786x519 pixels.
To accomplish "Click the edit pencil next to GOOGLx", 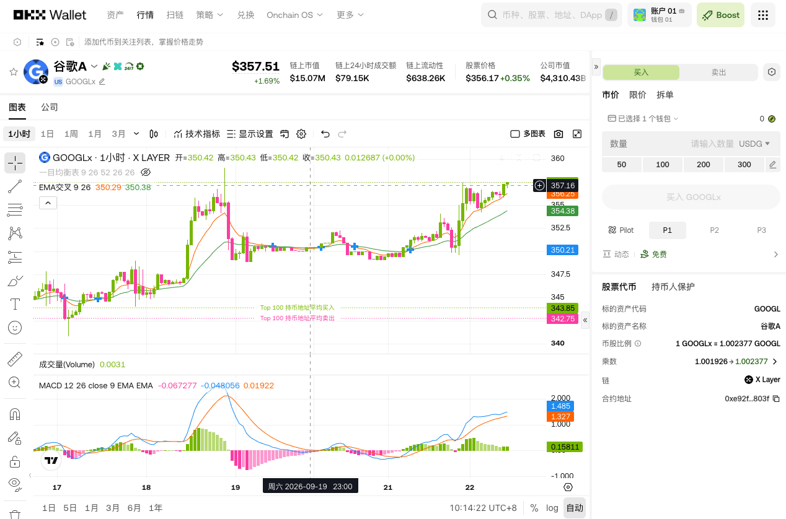I will coord(102,82).
